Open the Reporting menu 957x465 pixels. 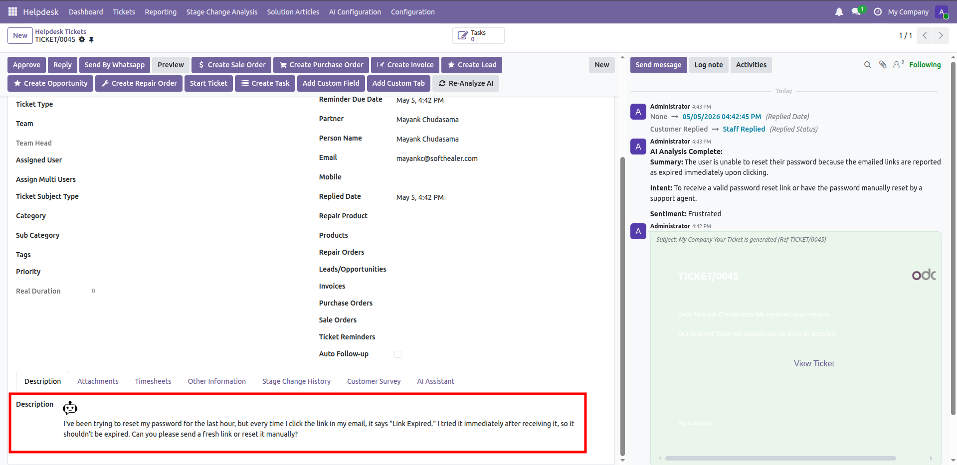[x=161, y=12]
